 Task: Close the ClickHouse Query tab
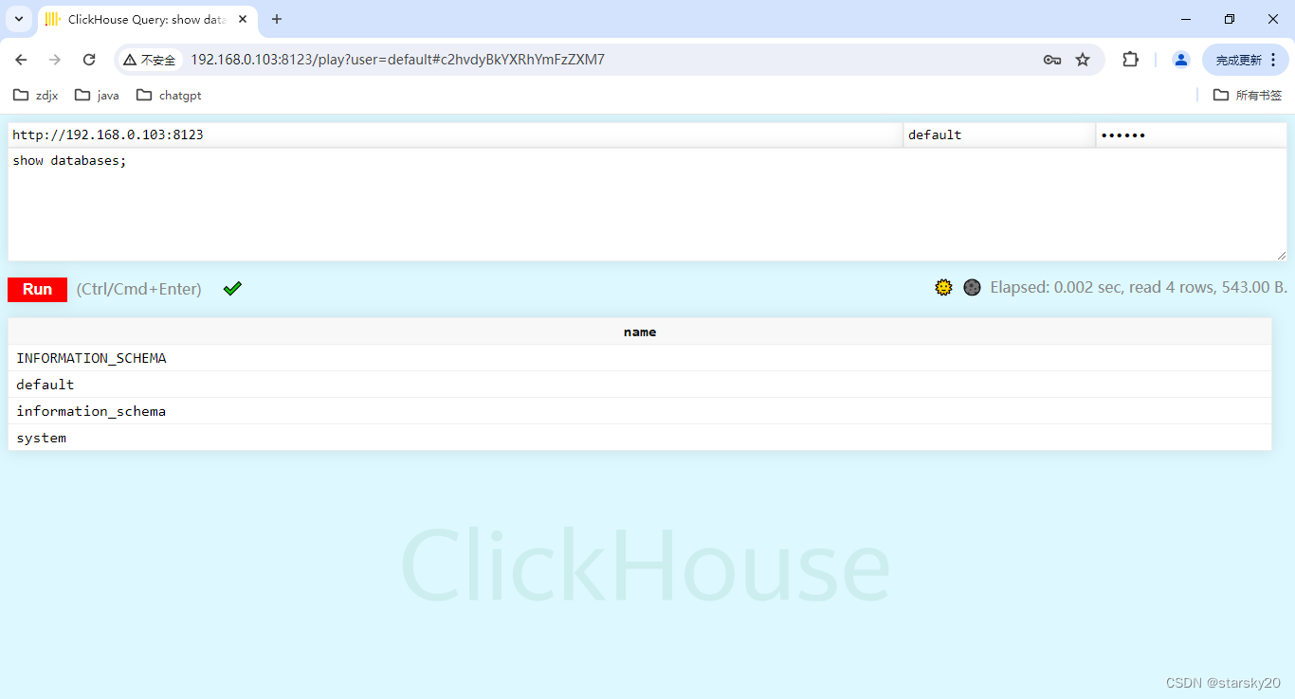[243, 19]
